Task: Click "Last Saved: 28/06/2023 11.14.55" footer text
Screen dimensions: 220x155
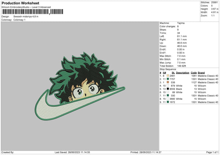Action: click(72, 152)
